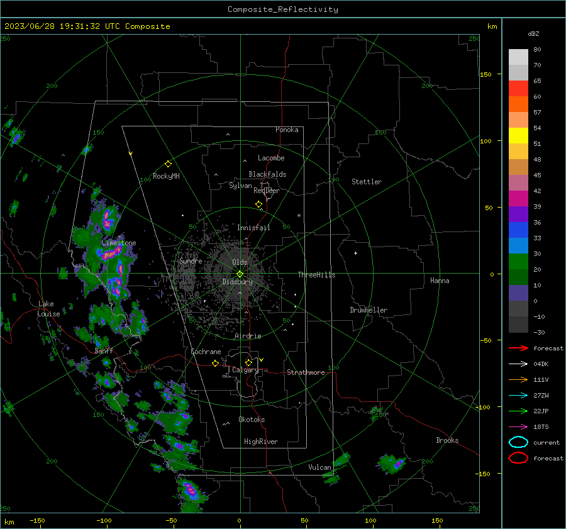
Task: Click the Calgary city label
Action: (245, 370)
